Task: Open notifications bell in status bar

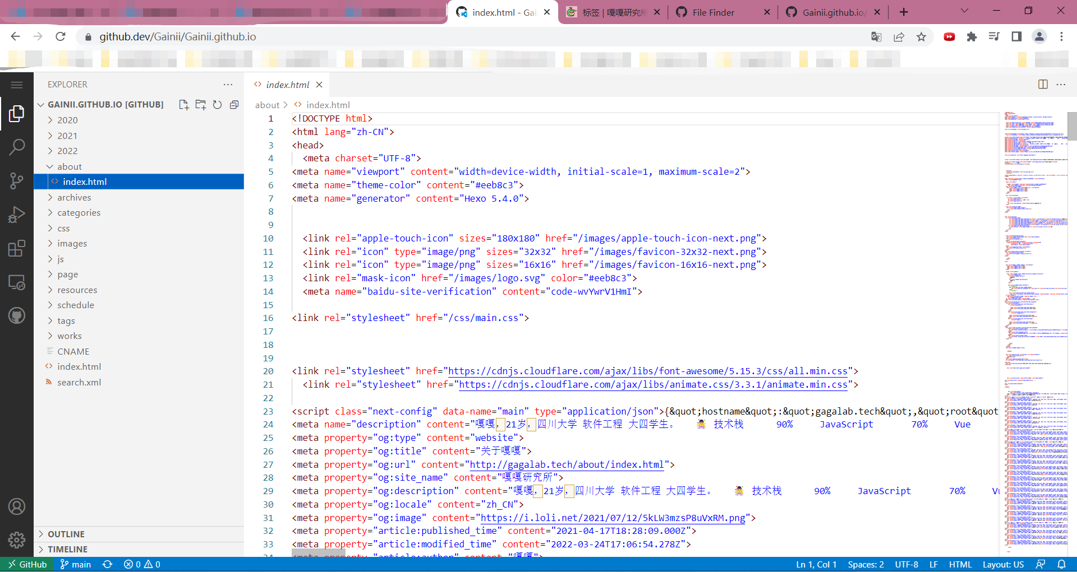Action: (1061, 564)
